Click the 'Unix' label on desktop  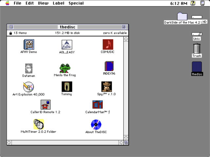pyautogui.click(x=197, y=39)
